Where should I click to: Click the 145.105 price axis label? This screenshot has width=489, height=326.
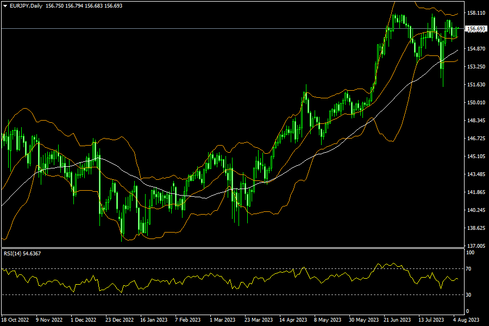point(476,156)
